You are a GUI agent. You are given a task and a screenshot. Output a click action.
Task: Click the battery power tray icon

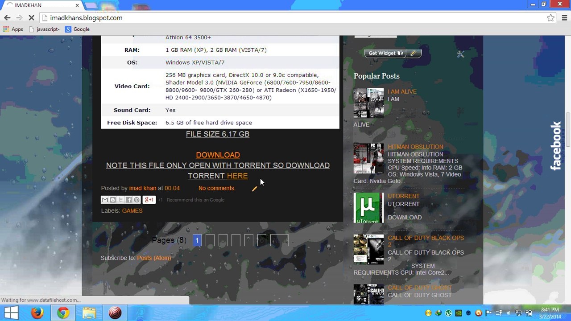click(529, 313)
